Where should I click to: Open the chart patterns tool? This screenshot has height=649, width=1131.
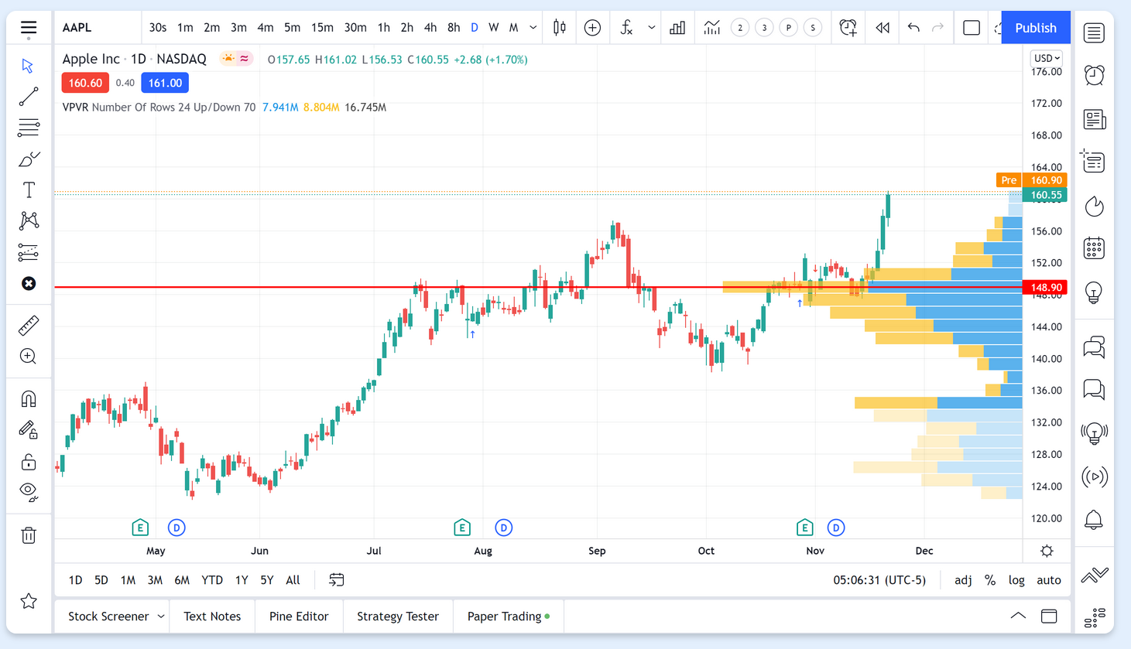click(x=29, y=221)
